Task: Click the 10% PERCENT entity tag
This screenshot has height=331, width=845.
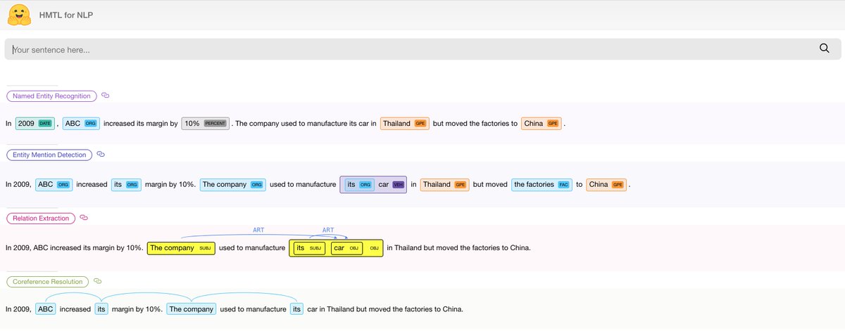Action: pos(205,124)
